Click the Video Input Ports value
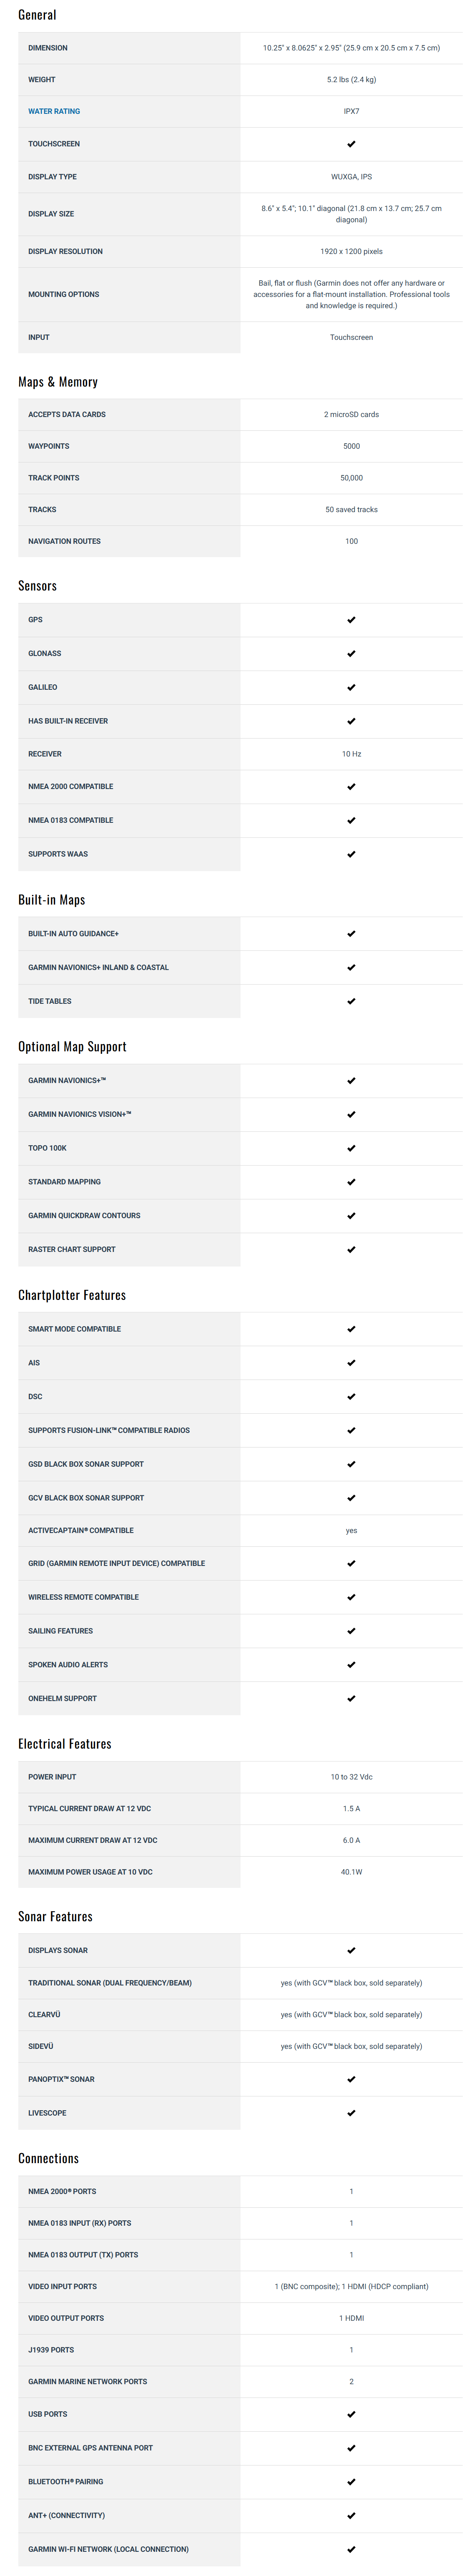Screen dimensions: 469x2576 pos(351,2286)
